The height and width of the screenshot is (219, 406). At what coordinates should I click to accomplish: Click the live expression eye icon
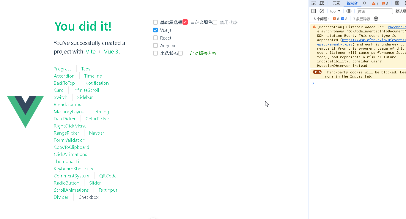tap(349, 11)
